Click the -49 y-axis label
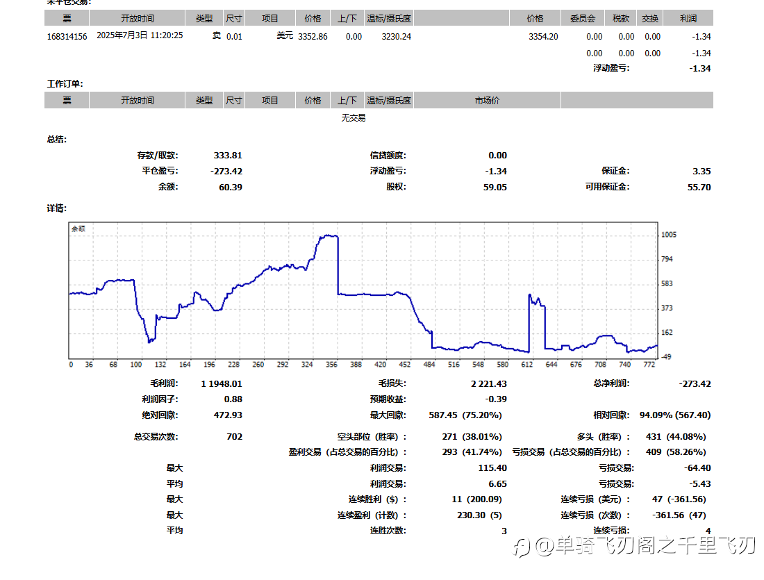Screen dimensions: 764x580 [665, 357]
